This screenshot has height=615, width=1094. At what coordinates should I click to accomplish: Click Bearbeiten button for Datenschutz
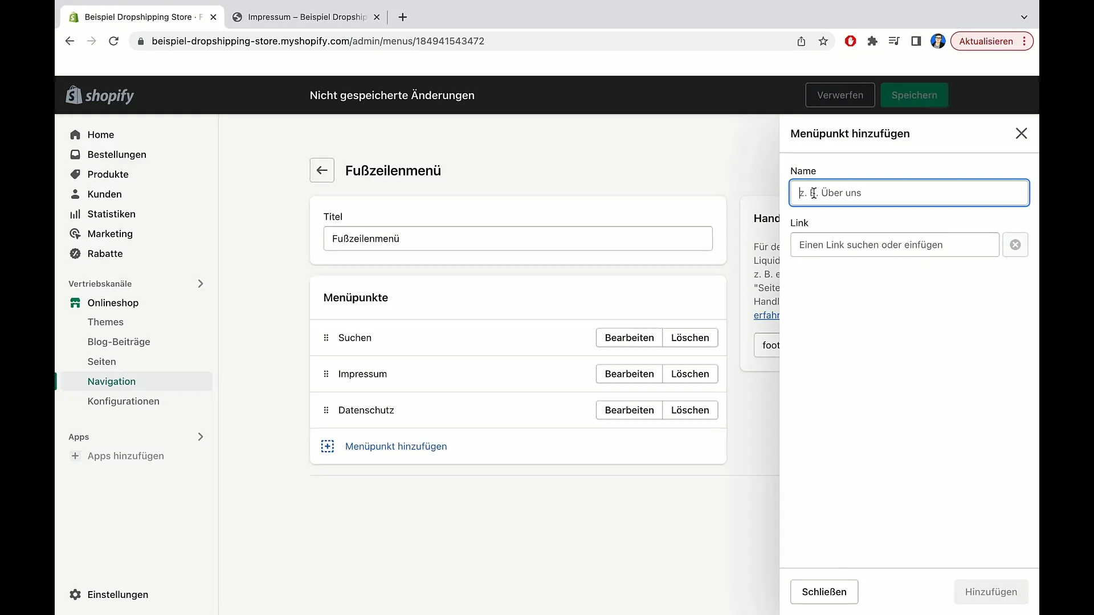630,410
